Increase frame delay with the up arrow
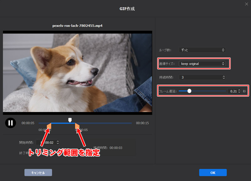251x181 pixels. (239, 90)
